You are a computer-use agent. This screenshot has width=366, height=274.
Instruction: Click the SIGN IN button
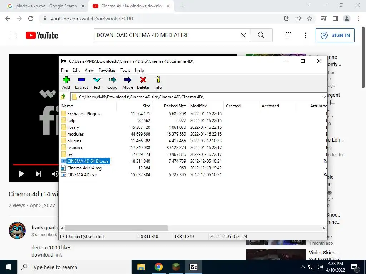click(335, 35)
